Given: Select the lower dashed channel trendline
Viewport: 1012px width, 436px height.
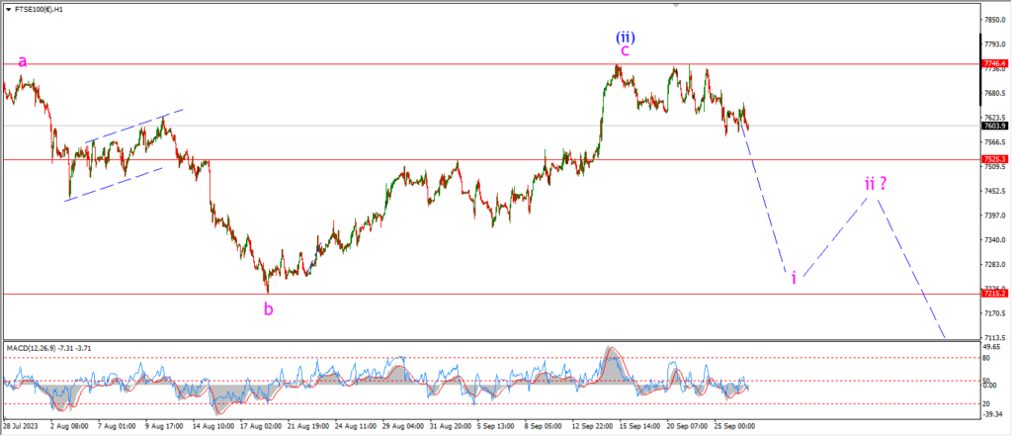Looking at the screenshot, I should click(x=115, y=184).
